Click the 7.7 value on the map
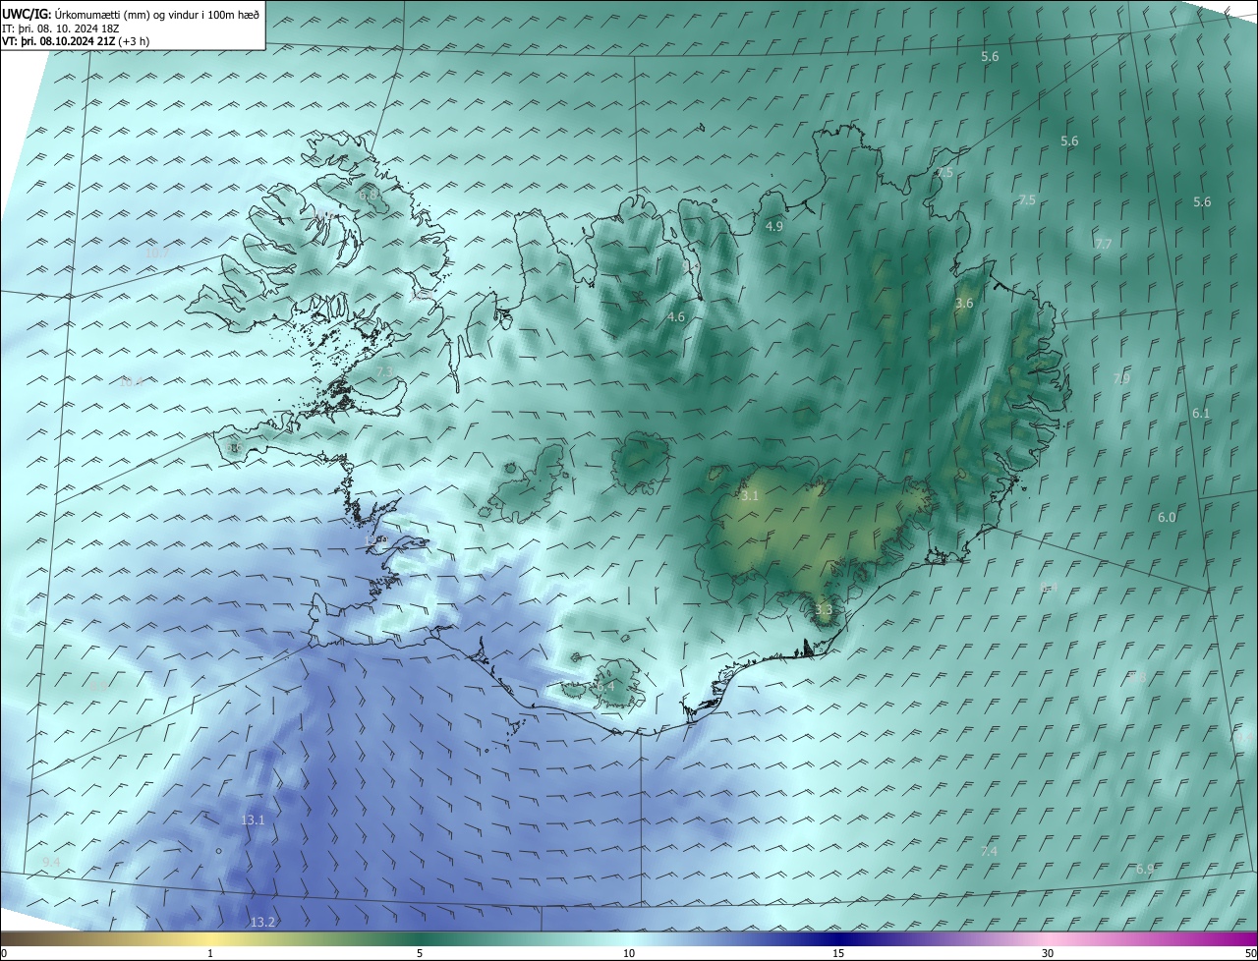The width and height of the screenshot is (1258, 961). (1103, 244)
